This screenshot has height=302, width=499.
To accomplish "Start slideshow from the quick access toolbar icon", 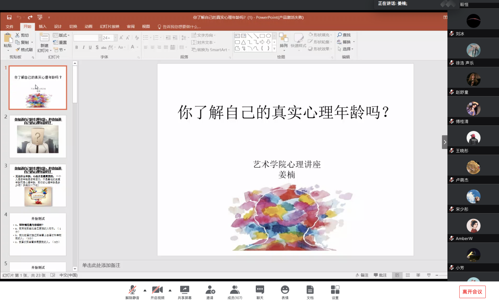I will click(40, 17).
